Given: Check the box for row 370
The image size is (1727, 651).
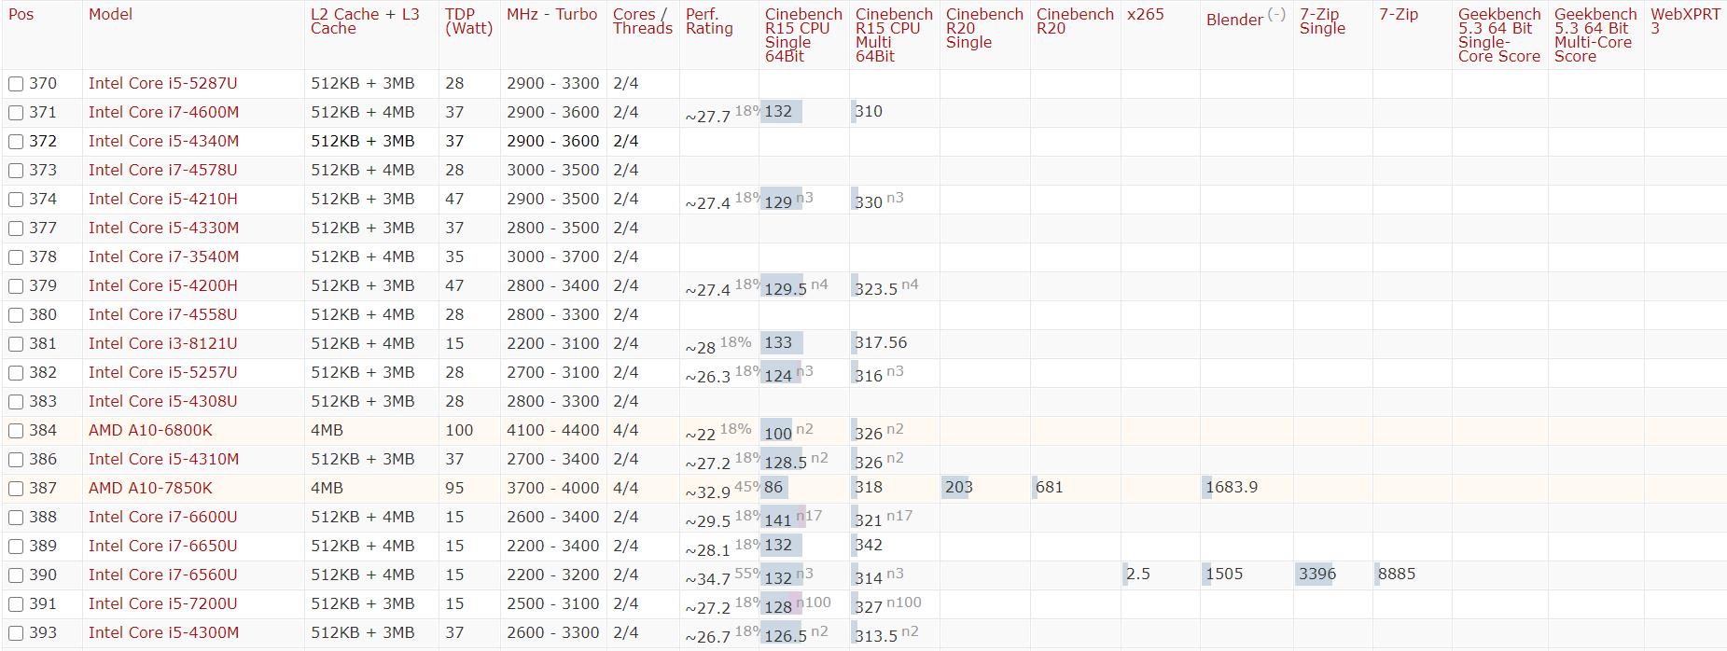Looking at the screenshot, I should (16, 84).
